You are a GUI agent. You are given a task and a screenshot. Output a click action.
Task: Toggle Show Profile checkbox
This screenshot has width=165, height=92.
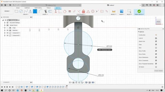[x=156, y=51]
